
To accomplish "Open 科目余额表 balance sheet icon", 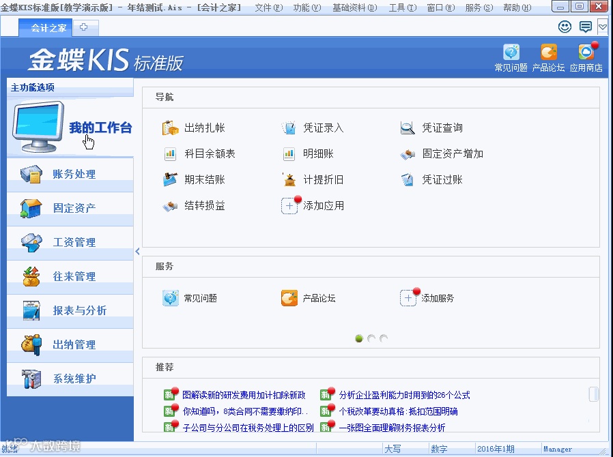I will click(171, 154).
